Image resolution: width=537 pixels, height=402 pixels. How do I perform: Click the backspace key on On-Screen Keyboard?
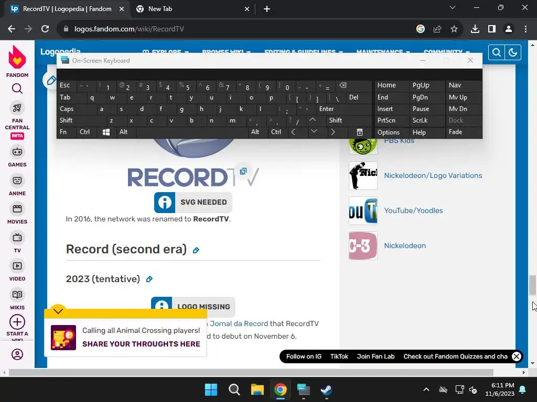342,85
